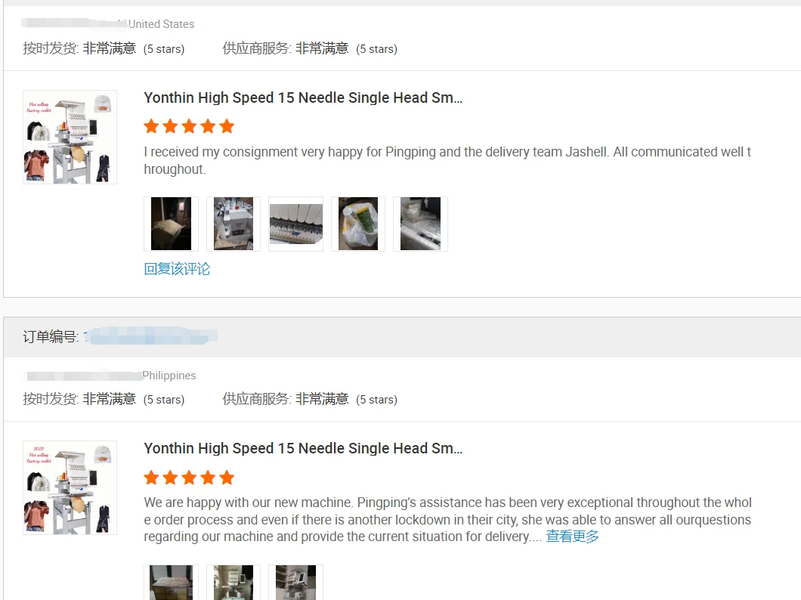The image size is (801, 600).
Task: Click the second review's five-star rating
Action: (189, 478)
